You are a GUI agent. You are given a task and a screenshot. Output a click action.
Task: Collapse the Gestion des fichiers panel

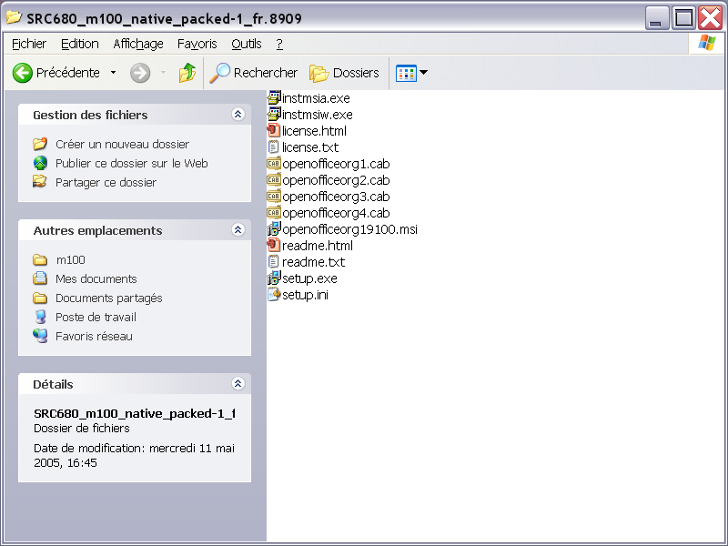pyautogui.click(x=238, y=115)
